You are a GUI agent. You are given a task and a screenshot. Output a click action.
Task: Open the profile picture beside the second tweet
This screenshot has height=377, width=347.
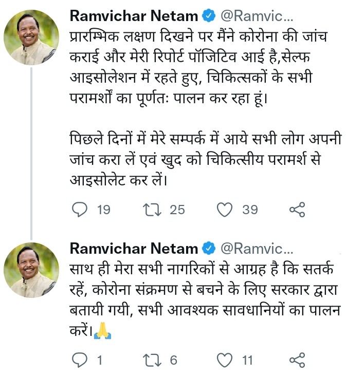point(31,270)
